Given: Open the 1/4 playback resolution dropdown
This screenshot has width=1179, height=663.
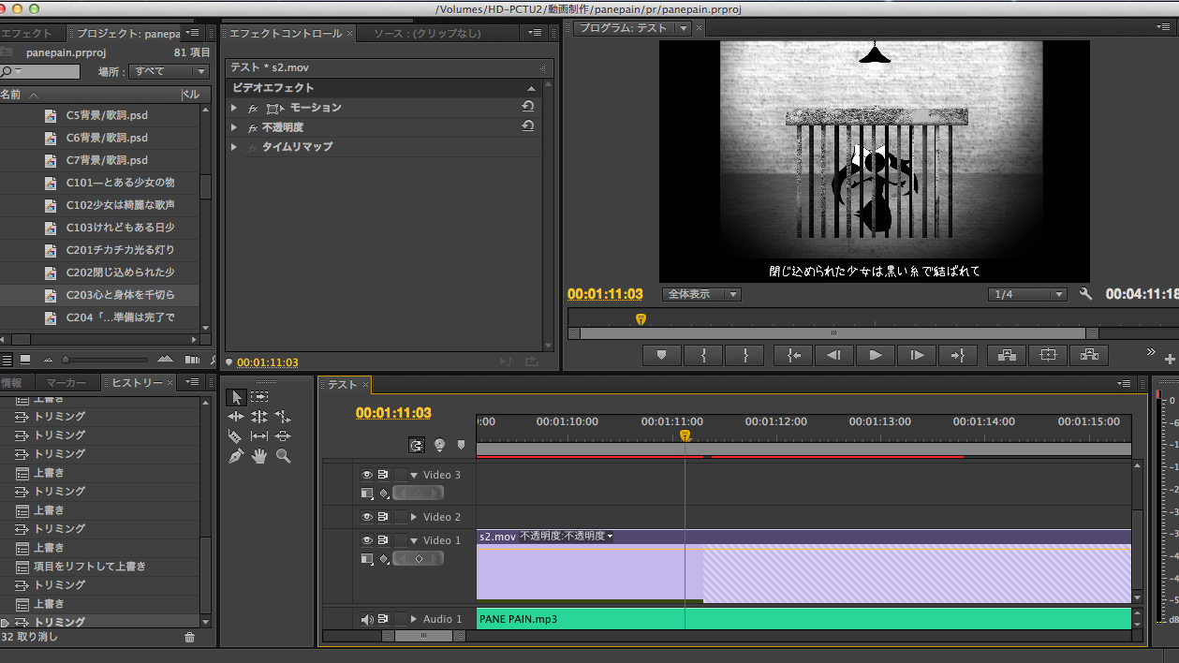Looking at the screenshot, I should [1027, 294].
